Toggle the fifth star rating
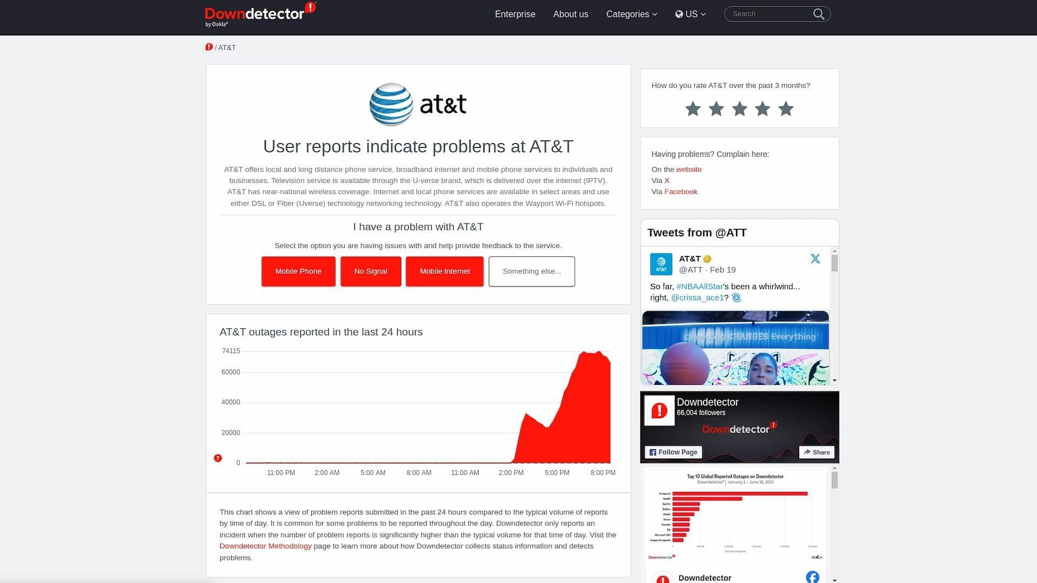1037x583 pixels. click(786, 109)
